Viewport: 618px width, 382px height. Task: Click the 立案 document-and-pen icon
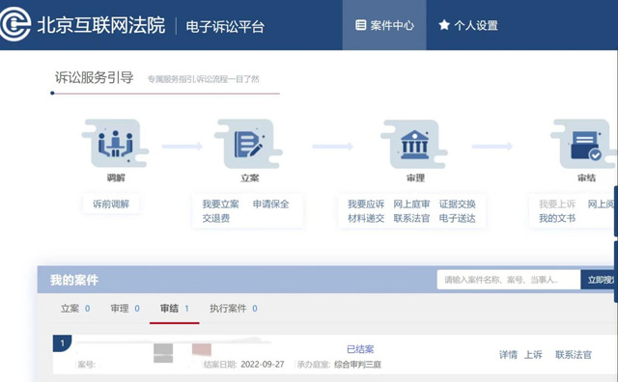[x=248, y=144]
